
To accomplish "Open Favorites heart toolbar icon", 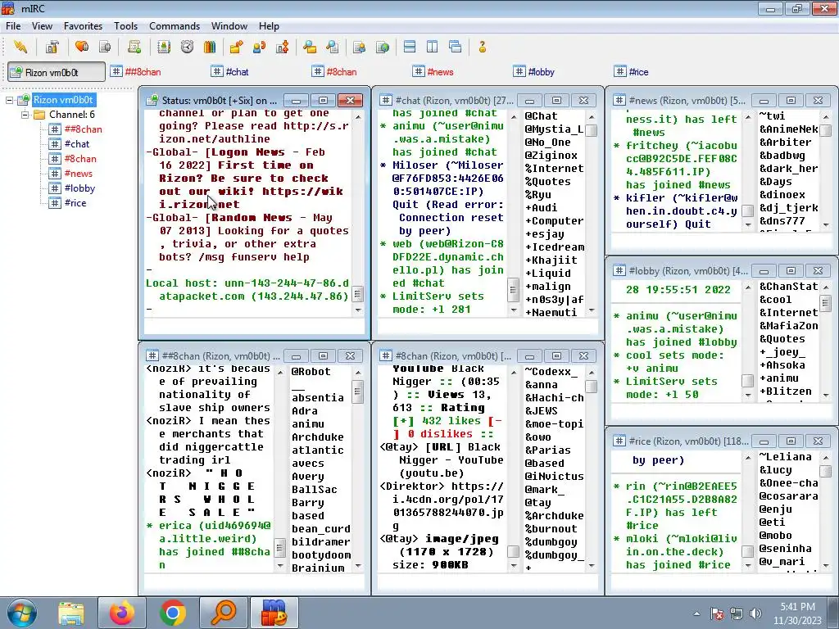I will (x=82, y=47).
